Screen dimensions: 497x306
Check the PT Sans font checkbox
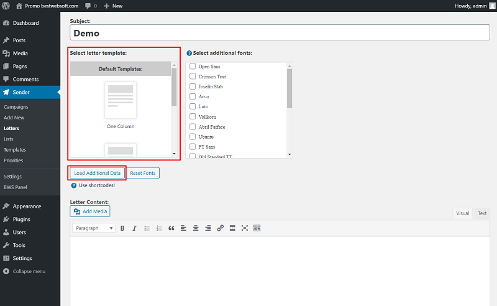[x=193, y=147]
